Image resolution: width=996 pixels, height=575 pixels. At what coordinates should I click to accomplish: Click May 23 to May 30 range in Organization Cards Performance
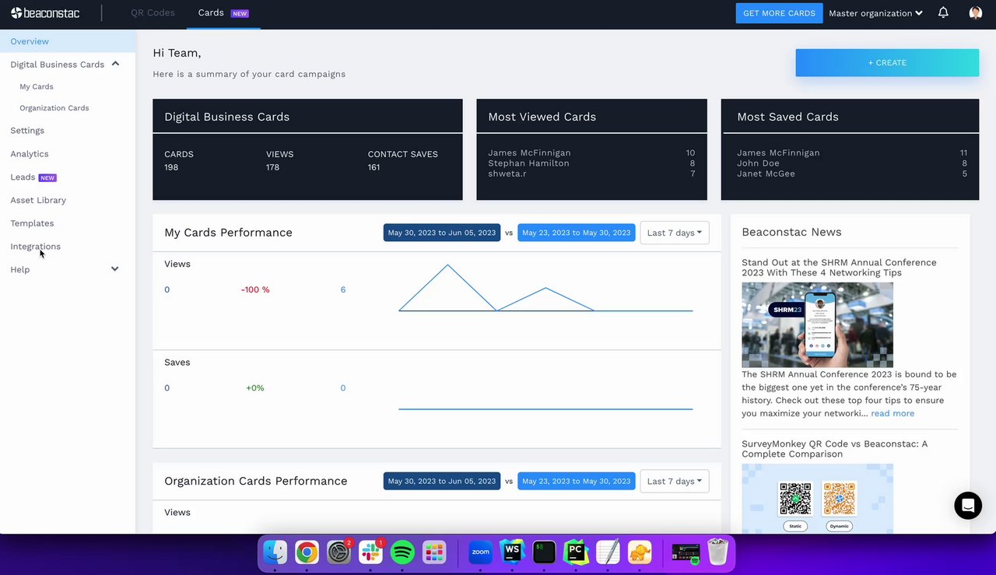(x=577, y=481)
